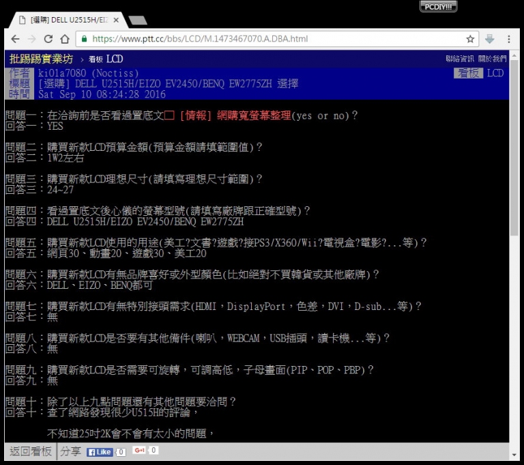Image resolution: width=524 pixels, height=465 pixels.
Task: Click answer text 網頁30、動畫20、遊戲30、美工20
Action: 127,253
